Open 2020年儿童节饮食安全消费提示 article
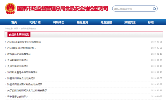 point(24,42)
